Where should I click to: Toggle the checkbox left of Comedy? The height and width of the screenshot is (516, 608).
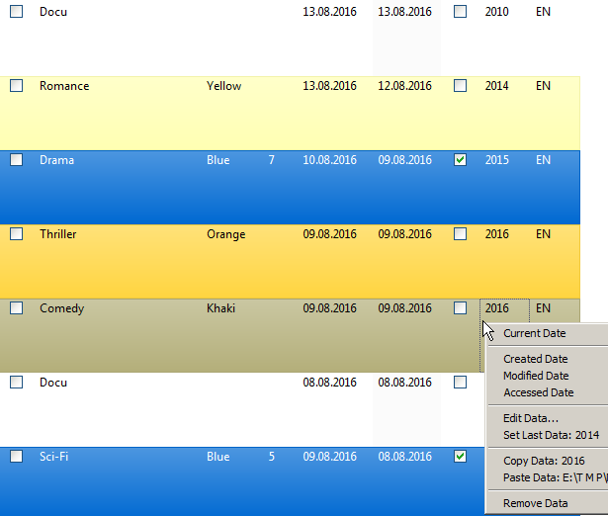16,308
